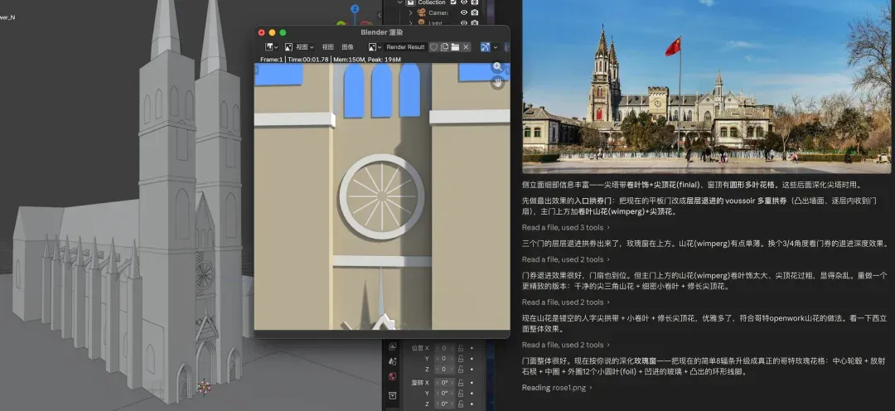Open the 视图 menu in render header
Viewport: 895px width, 411px height.
tap(327, 46)
